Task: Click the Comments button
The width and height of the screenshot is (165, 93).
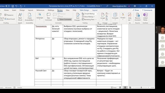Action: pos(147,10)
